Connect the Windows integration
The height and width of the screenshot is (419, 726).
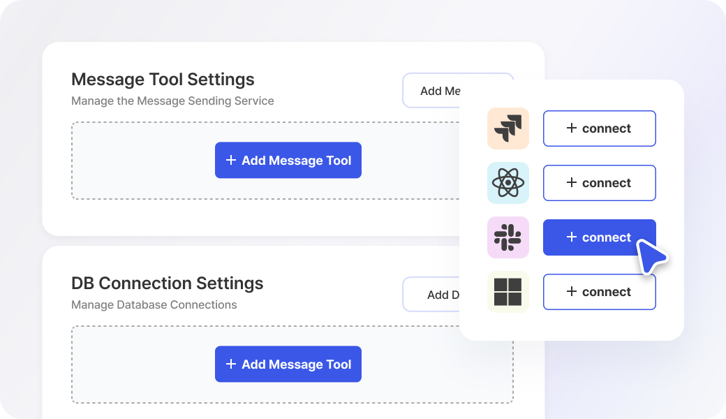[599, 292]
